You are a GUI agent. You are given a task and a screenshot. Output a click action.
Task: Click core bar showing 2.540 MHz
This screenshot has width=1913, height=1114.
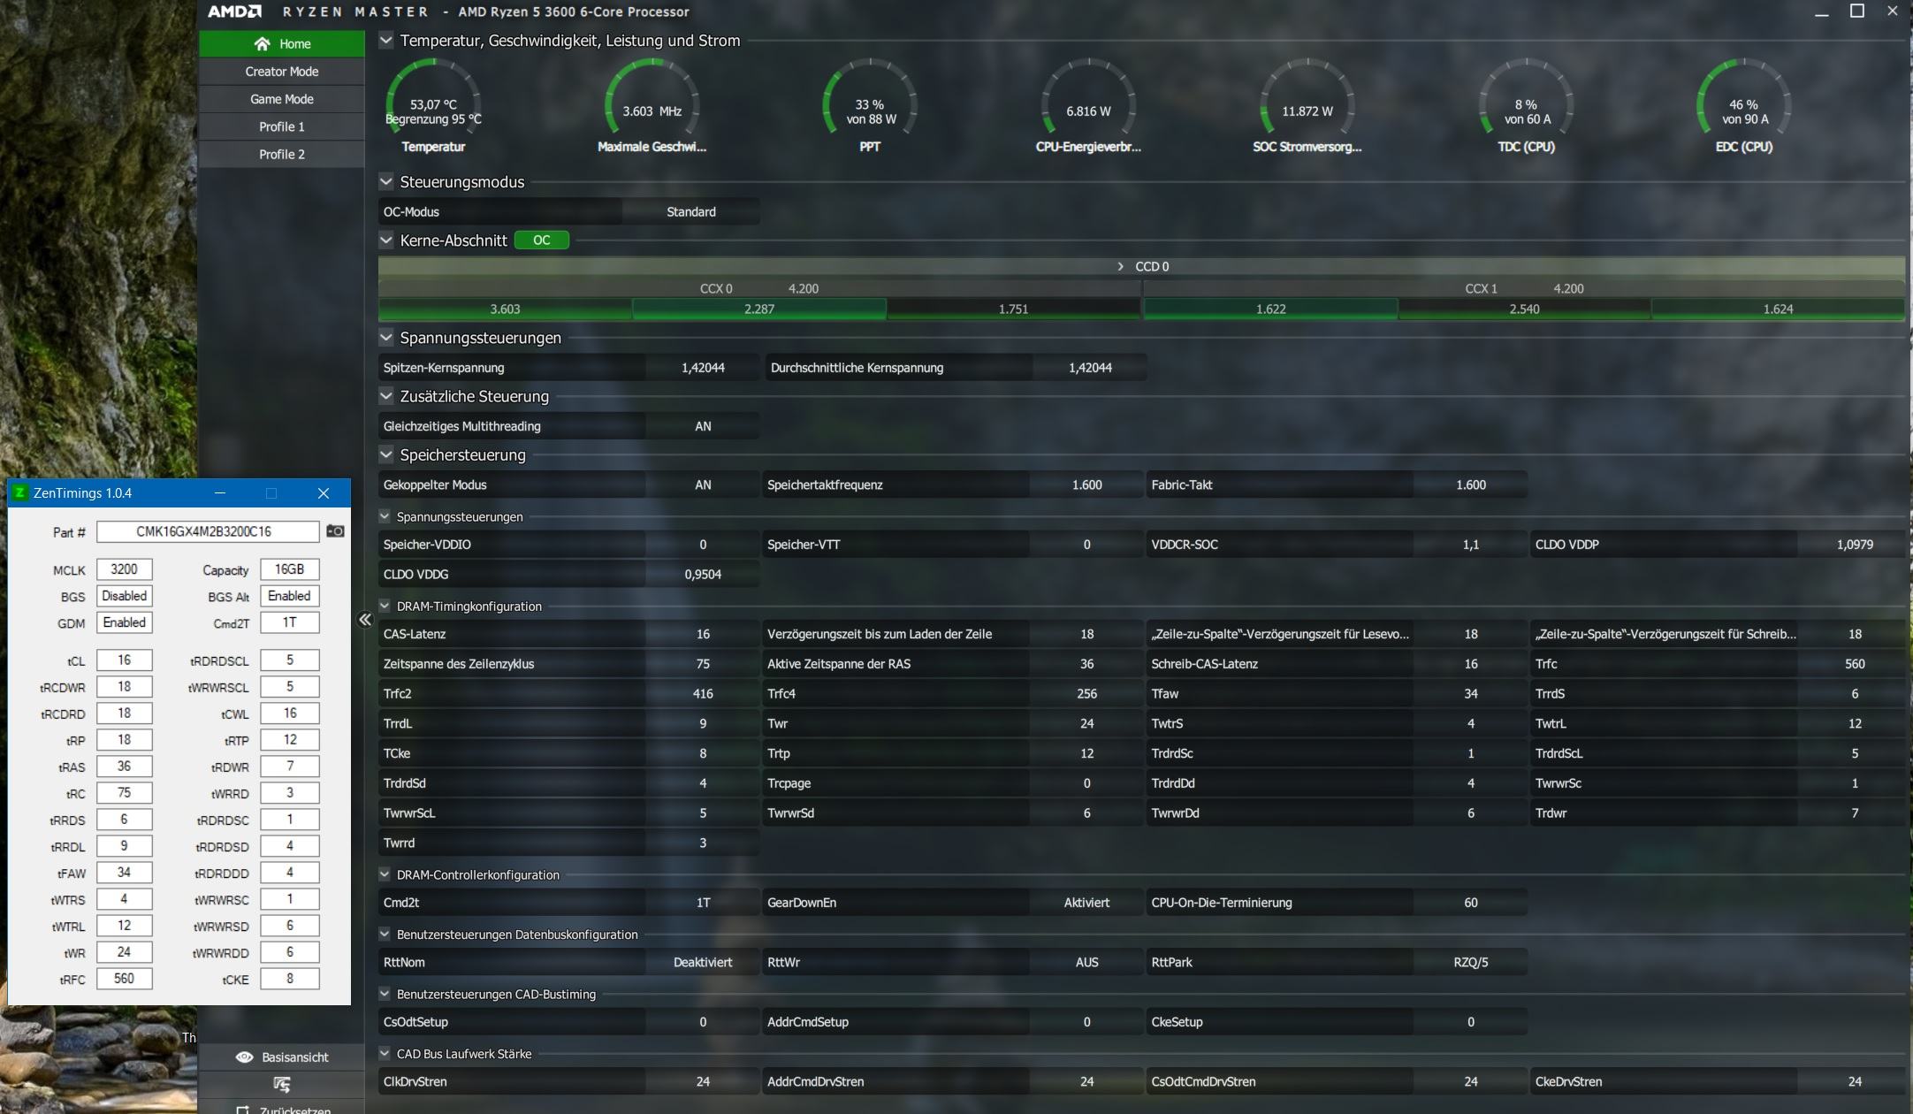[x=1524, y=309]
